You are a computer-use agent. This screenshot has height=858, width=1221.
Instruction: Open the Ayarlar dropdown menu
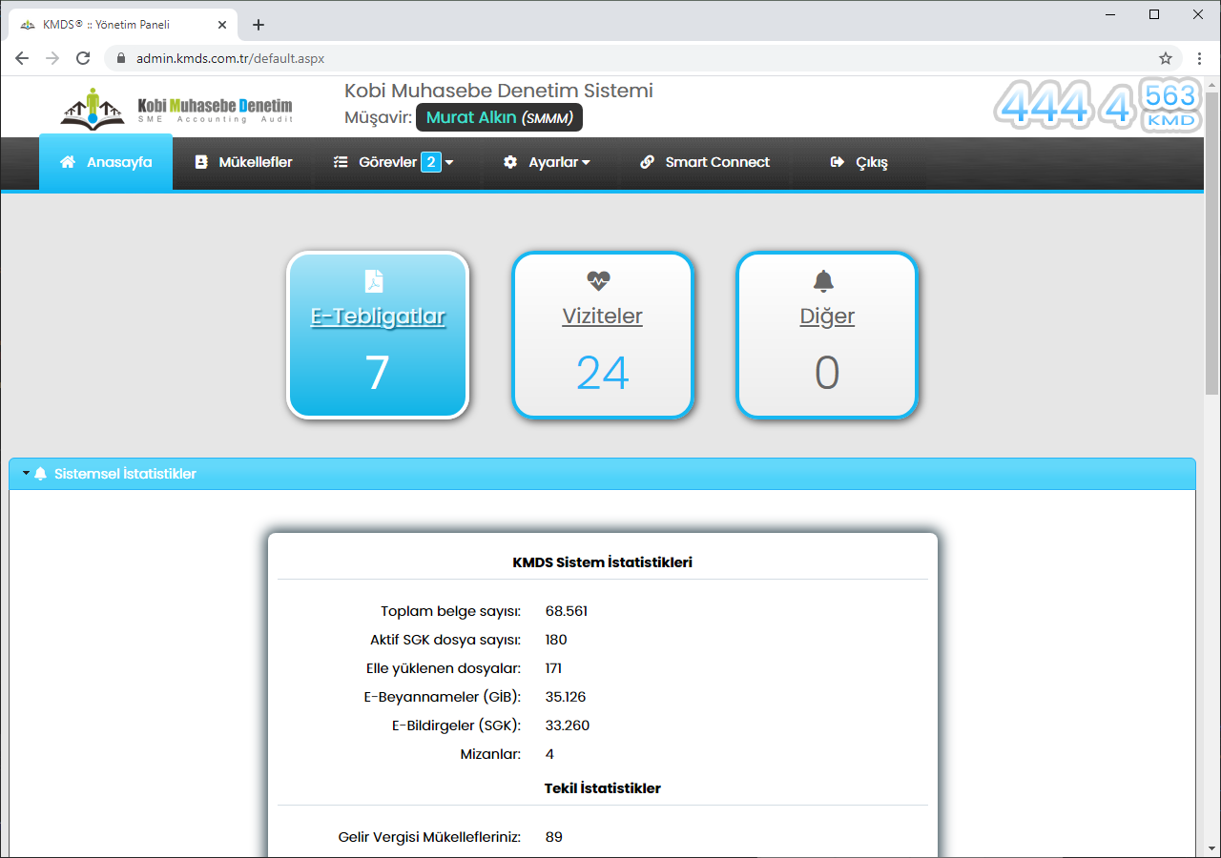[x=547, y=162]
